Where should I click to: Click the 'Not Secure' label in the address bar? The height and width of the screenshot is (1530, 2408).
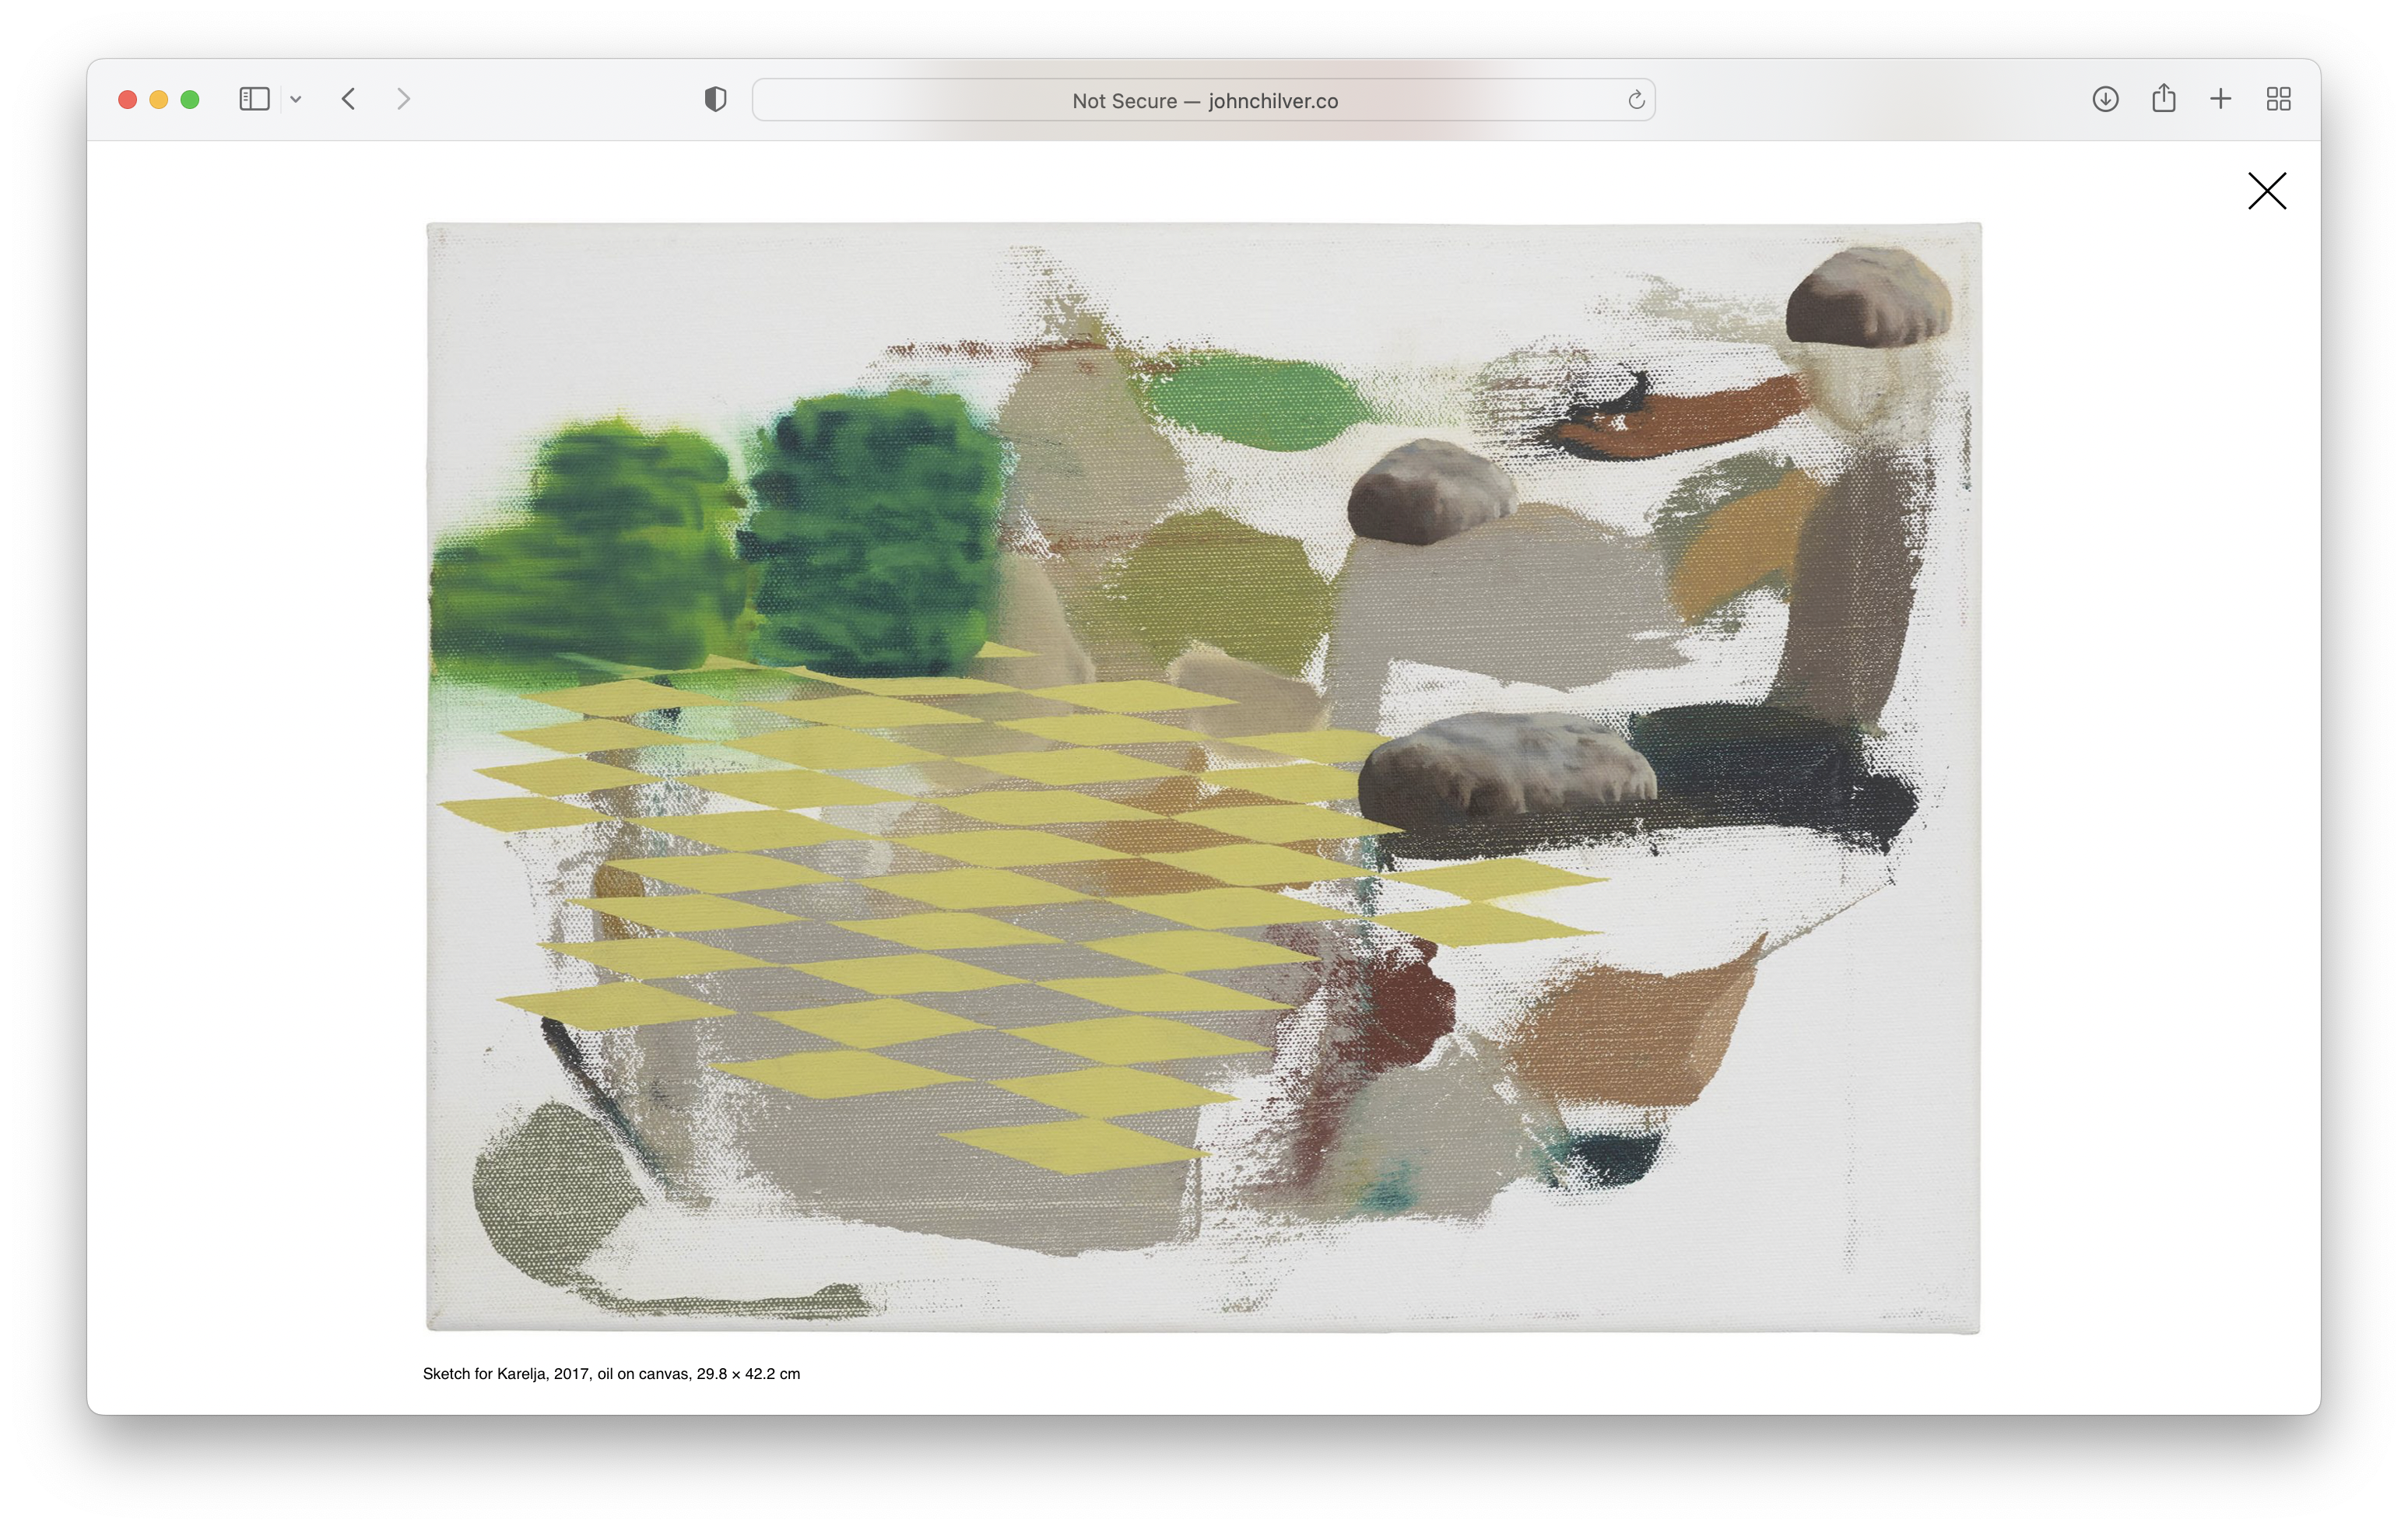[1123, 101]
